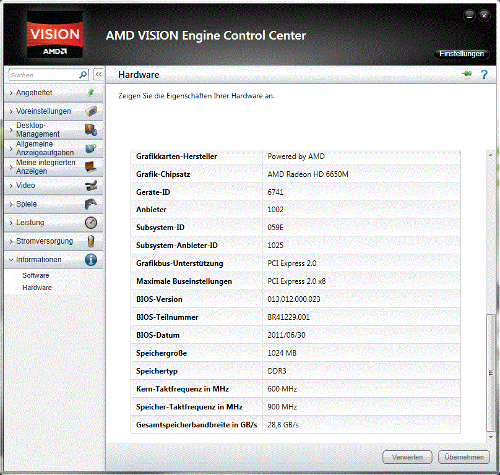The height and width of the screenshot is (475, 500).
Task: Click the magnifier icon in the search box
Action: (x=83, y=75)
